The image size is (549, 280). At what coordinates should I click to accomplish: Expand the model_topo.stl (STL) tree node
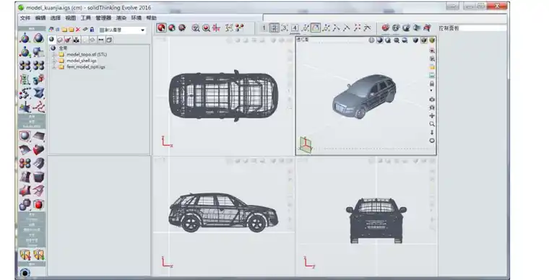point(54,55)
